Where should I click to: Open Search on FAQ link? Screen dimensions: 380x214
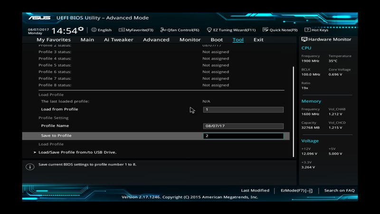tap(339, 190)
